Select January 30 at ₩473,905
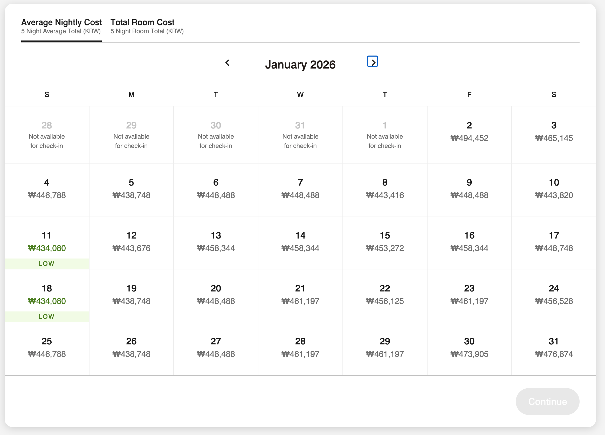The image size is (605, 435). coord(469,348)
